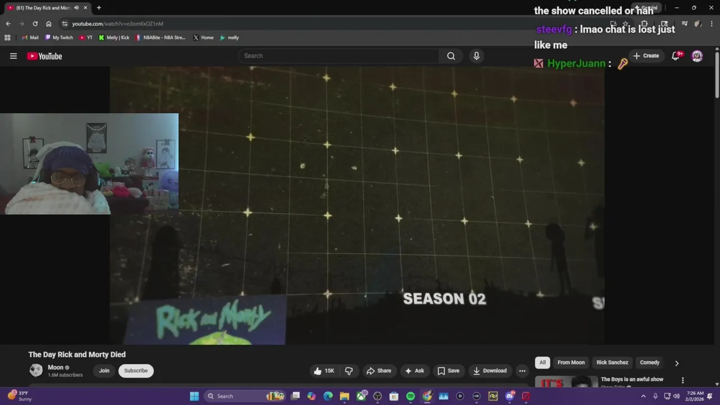Image resolution: width=720 pixels, height=405 pixels.
Task: Select the From Moon filter chip
Action: [x=571, y=362]
